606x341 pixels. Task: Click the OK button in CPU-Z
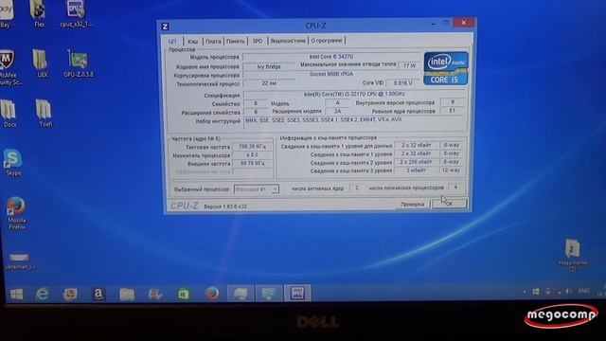[450, 204]
